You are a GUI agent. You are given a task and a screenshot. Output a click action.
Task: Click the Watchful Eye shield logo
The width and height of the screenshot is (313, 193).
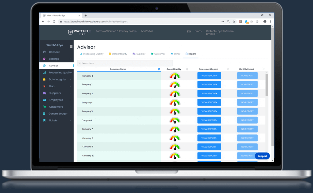click(x=71, y=32)
